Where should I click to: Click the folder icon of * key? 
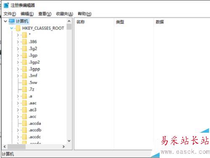click(x=25, y=35)
